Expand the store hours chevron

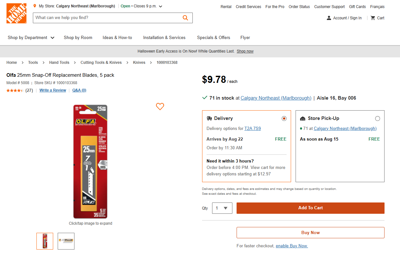click(161, 6)
